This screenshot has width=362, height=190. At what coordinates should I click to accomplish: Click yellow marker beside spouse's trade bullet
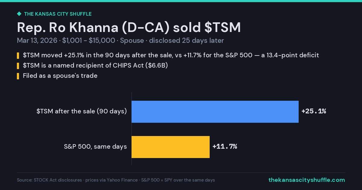pos(18,76)
